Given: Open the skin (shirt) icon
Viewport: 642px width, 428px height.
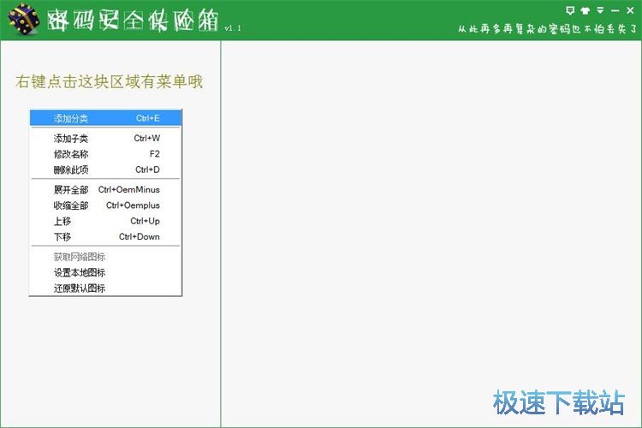Looking at the screenshot, I should pos(586,10).
